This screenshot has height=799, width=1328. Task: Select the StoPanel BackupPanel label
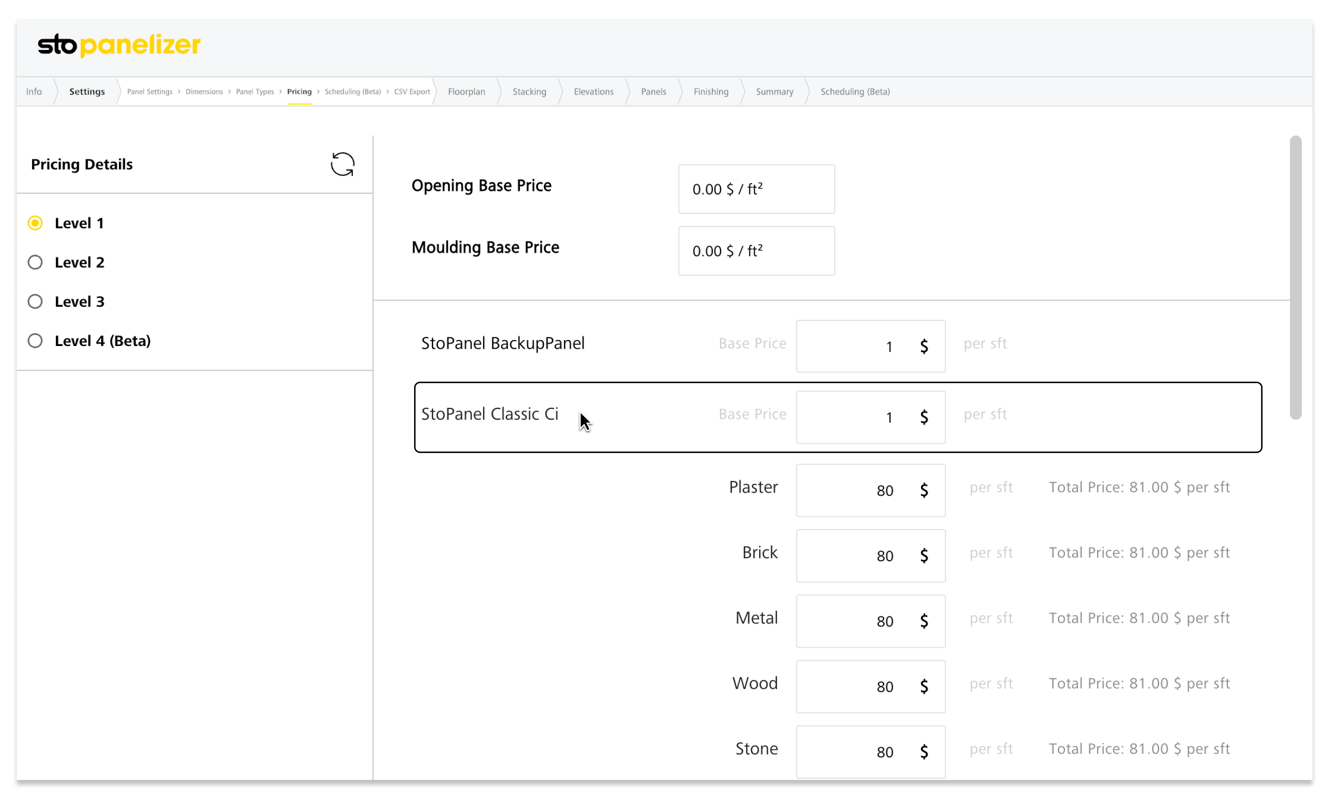pos(502,344)
